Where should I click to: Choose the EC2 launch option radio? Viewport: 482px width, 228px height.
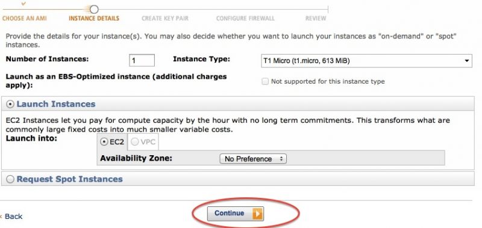click(104, 142)
